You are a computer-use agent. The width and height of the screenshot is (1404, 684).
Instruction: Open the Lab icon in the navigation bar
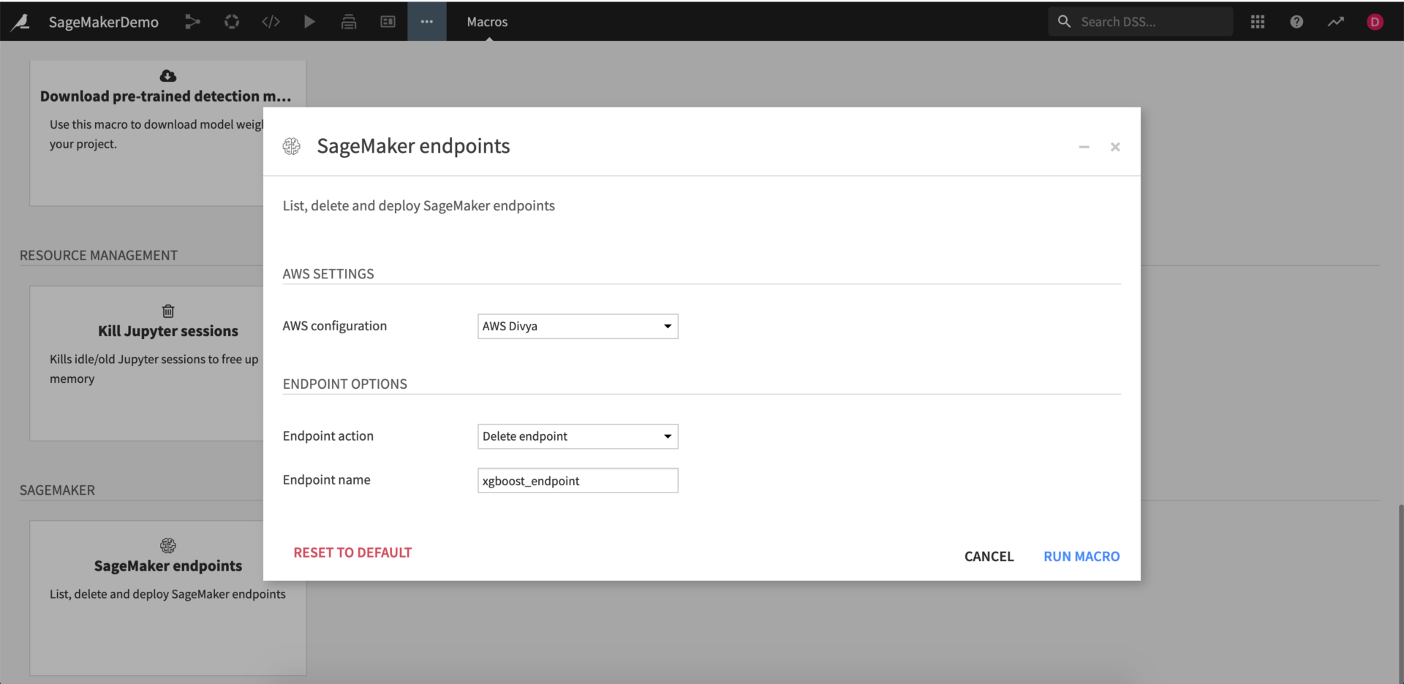pos(232,21)
